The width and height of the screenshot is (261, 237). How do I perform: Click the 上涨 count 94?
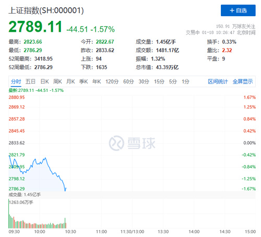click(99, 59)
